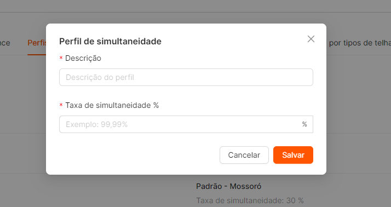The height and width of the screenshot is (207, 391).
Task: Click the red asterisk beside Taxa de simultaneidade
Action: 61,105
